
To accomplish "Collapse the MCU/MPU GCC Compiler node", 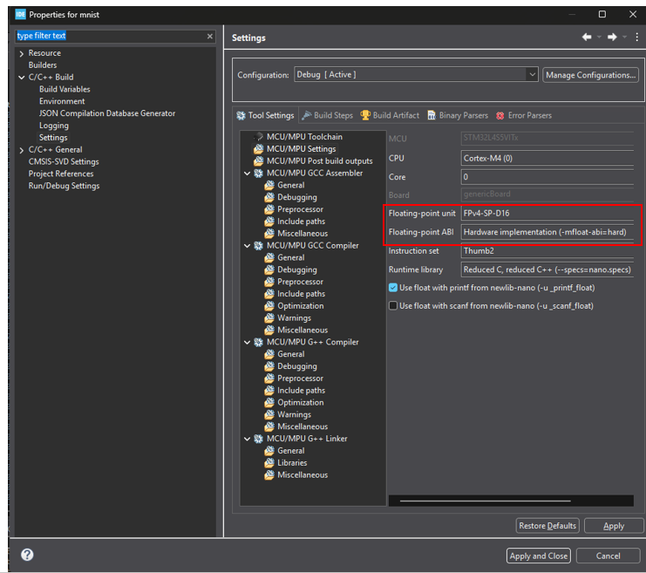I will (x=248, y=246).
